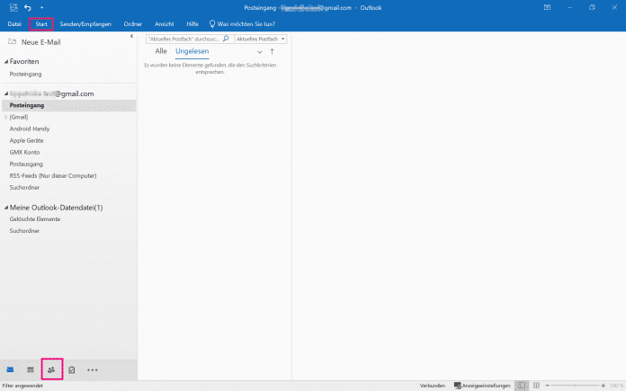Click the search magnifier icon
Screen dimensions: 626x391
click(227, 40)
